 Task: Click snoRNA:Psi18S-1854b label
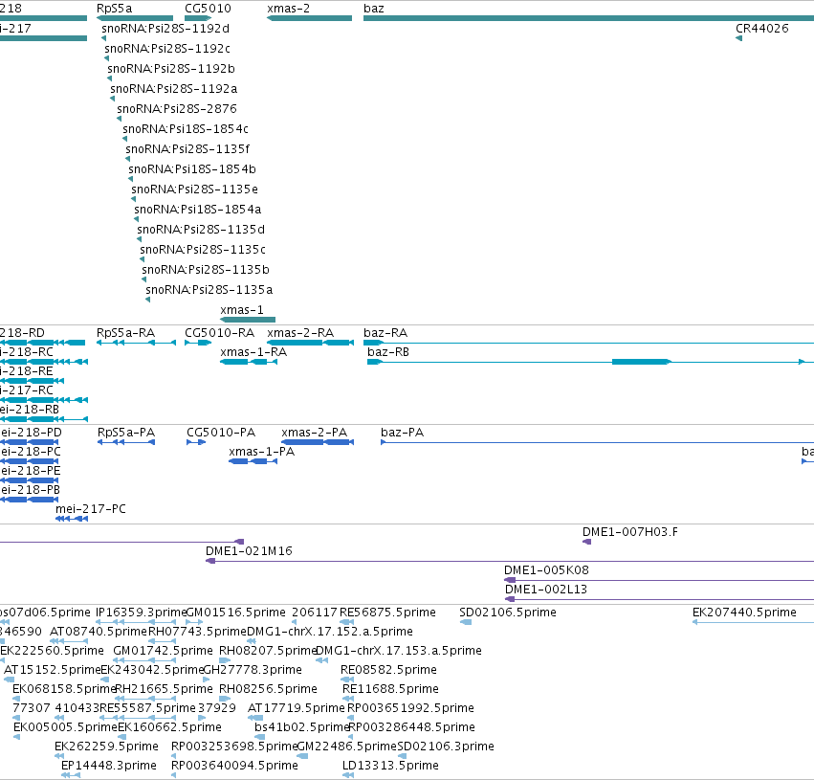click(x=192, y=169)
